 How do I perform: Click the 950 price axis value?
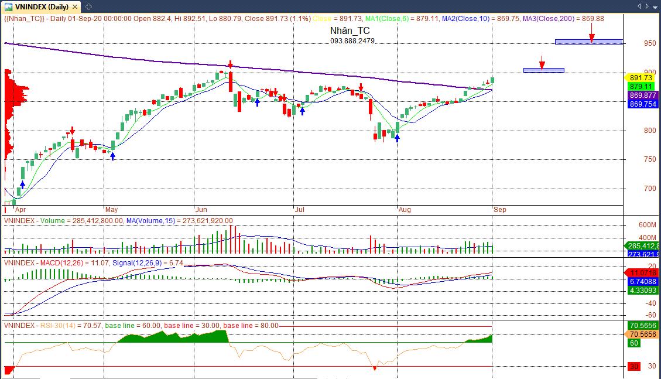point(650,43)
